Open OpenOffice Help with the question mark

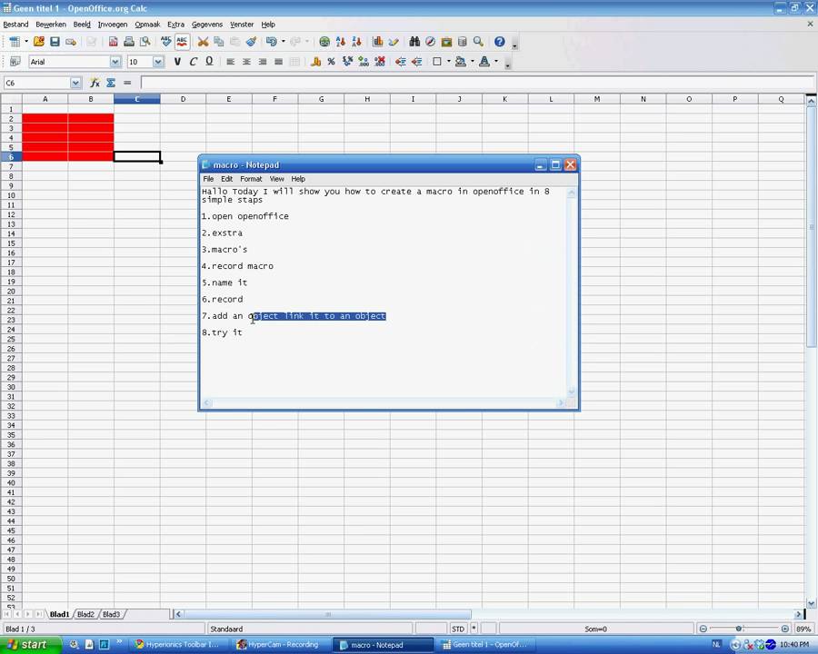(499, 42)
